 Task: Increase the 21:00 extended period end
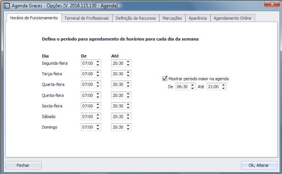pyautogui.click(x=223, y=85)
